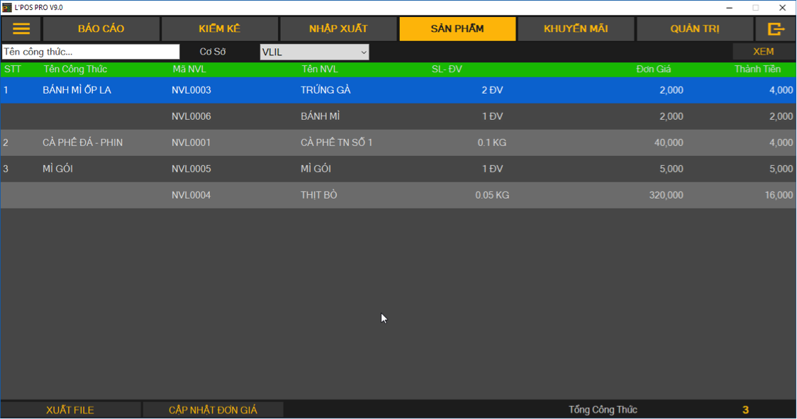Switch to the KIỂM KÊ tab
Viewport: 797px width, 419px height.
(x=220, y=29)
